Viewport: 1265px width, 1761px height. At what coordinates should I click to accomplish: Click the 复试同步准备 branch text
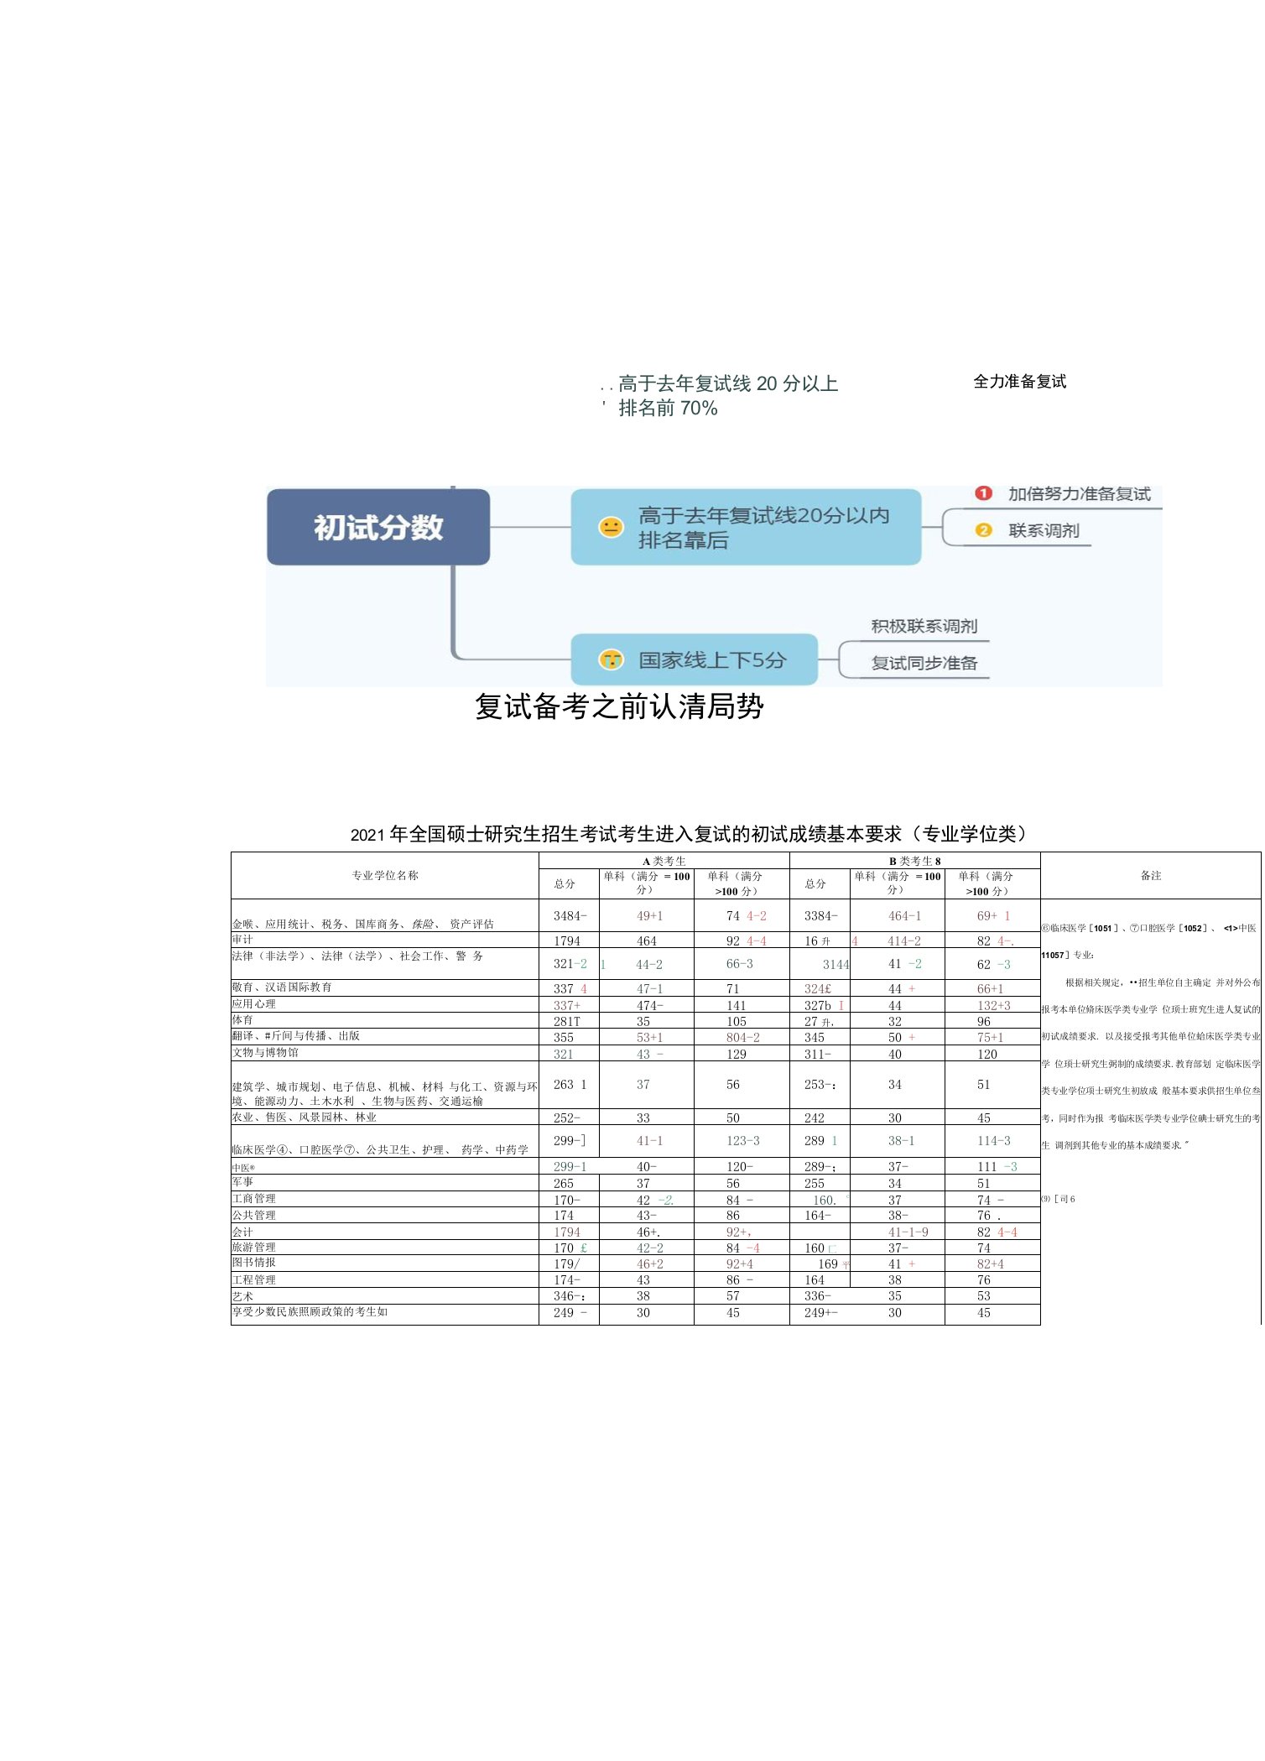(924, 663)
